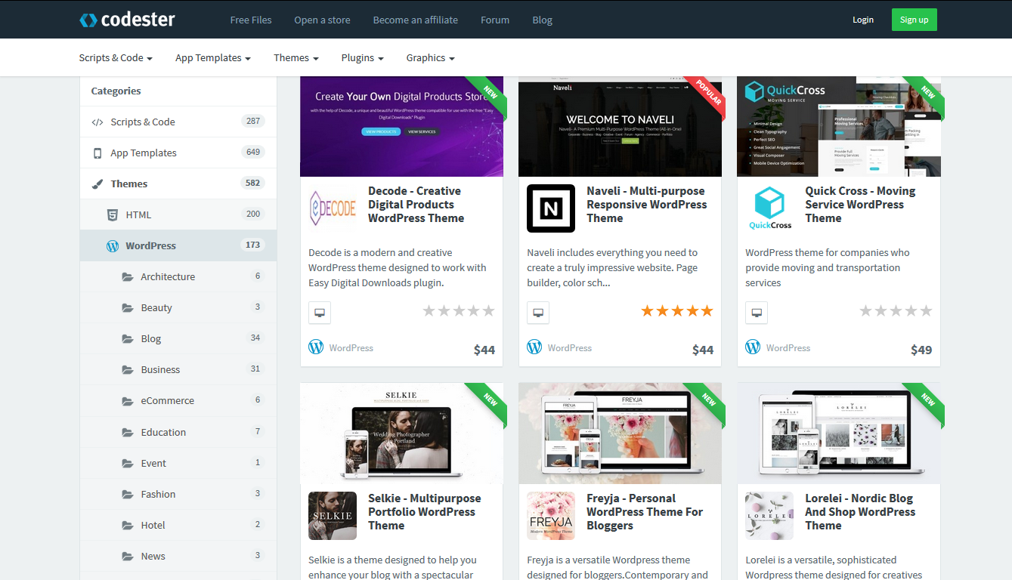The width and height of the screenshot is (1012, 580).
Task: Open the Beauty folder icon
Action: (128, 307)
